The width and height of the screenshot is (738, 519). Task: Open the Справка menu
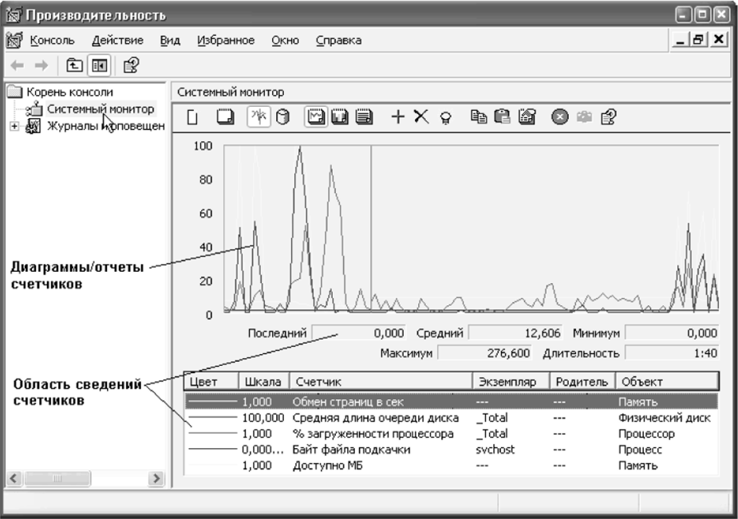(x=338, y=41)
